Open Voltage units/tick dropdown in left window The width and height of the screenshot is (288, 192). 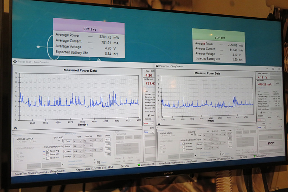pyautogui.click(x=88, y=156)
